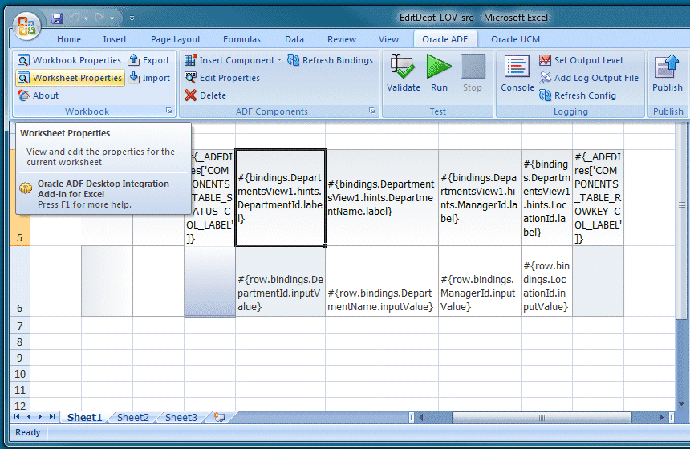This screenshot has height=449, width=690.
Task: Click Refresh Bindings
Action: 330,60
